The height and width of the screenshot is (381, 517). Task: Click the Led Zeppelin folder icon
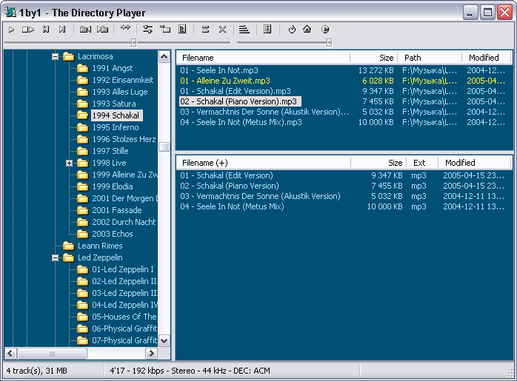pos(68,257)
